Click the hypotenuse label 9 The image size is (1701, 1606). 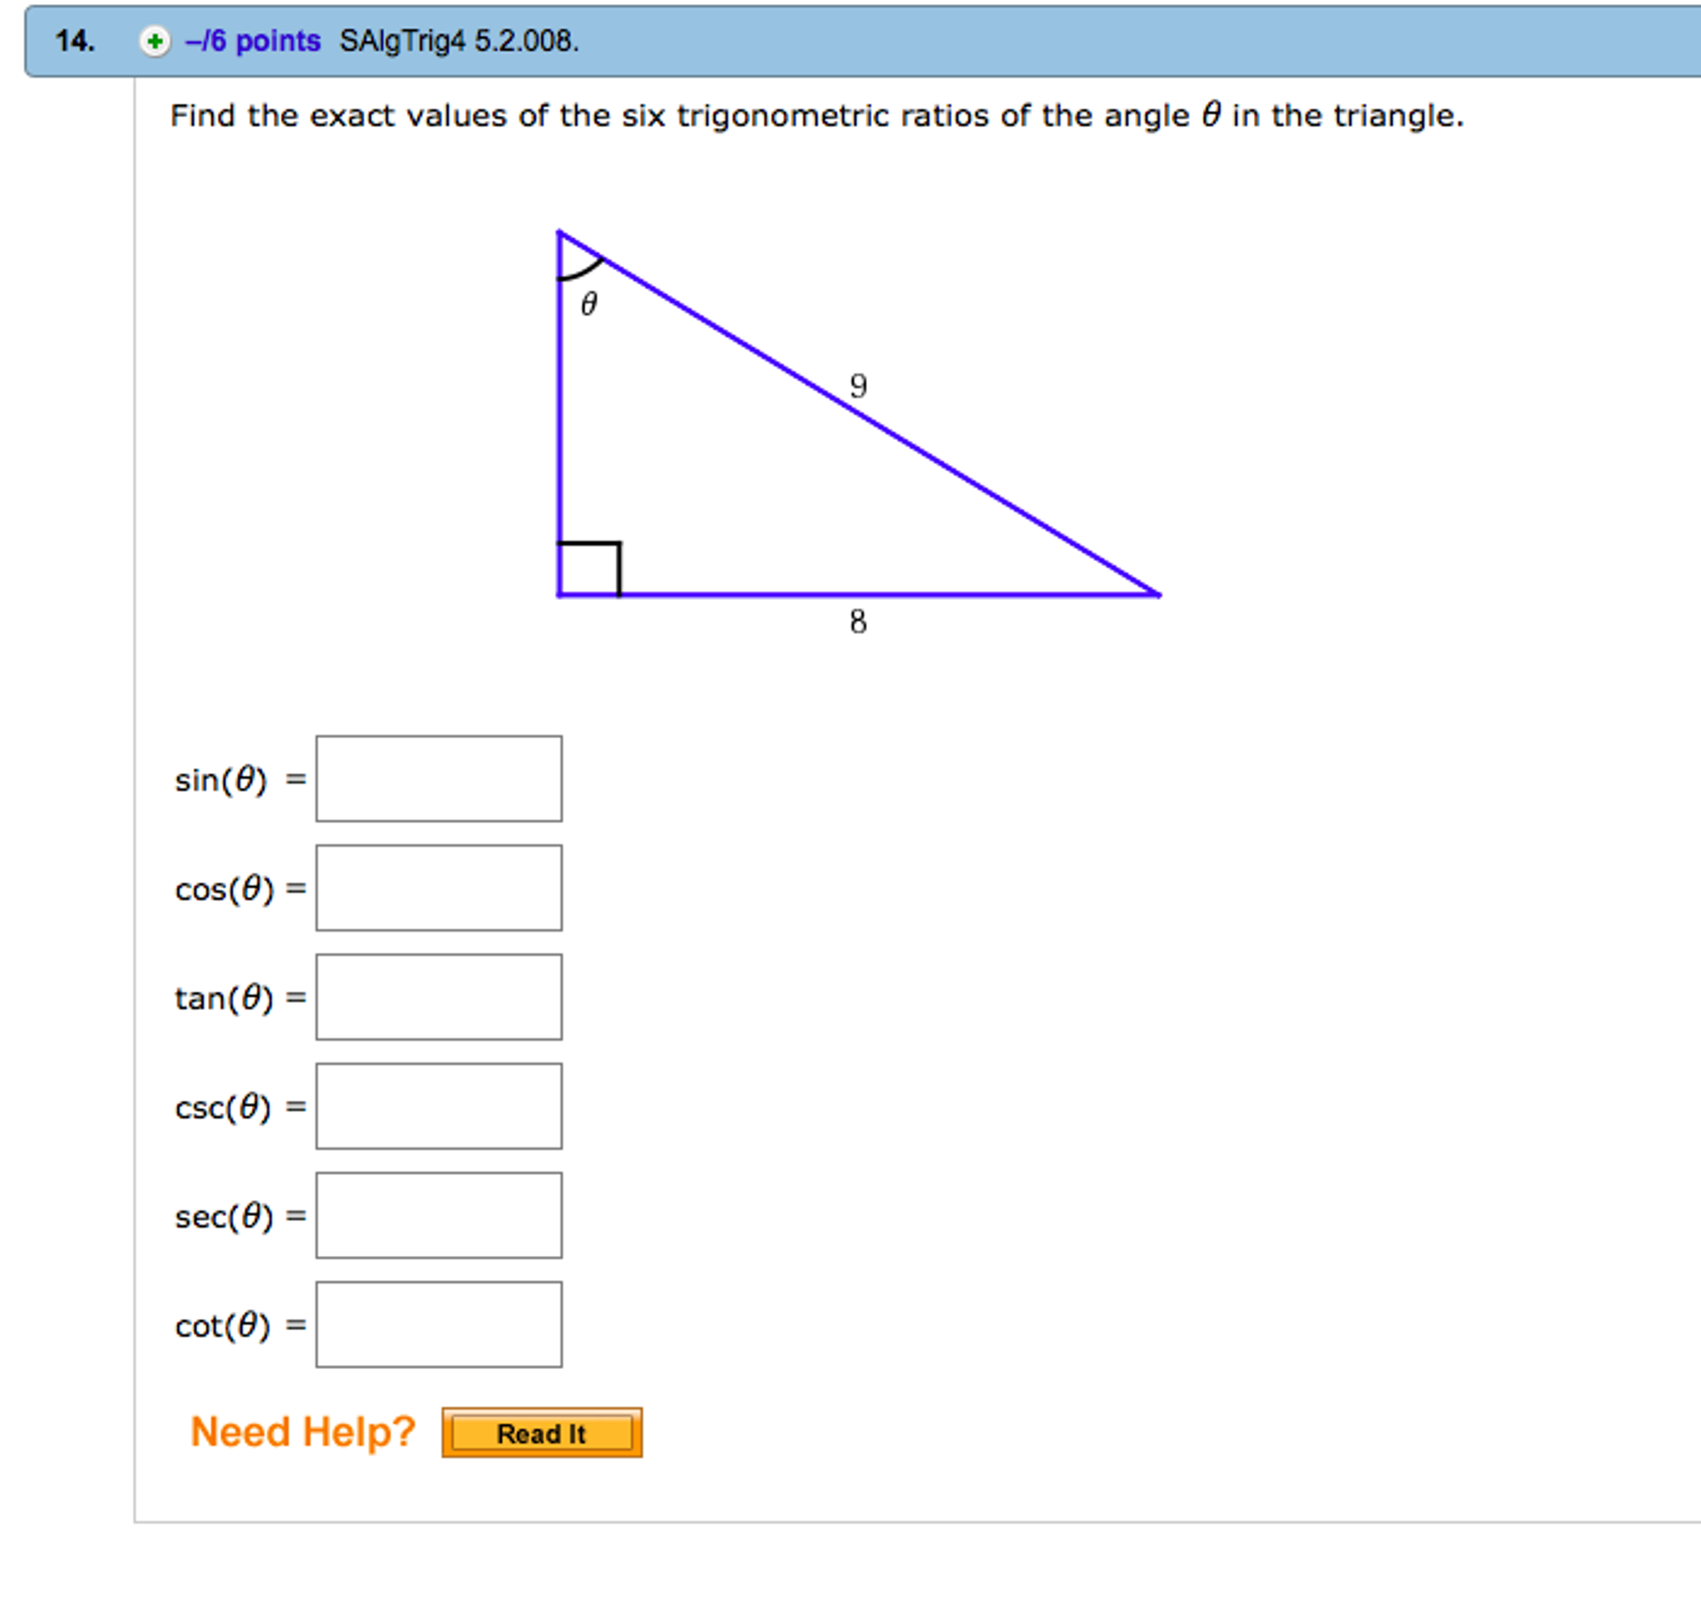pyautogui.click(x=859, y=385)
